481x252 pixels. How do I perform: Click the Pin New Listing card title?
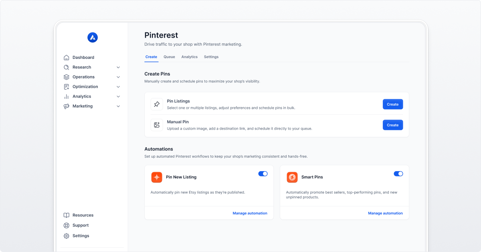181,177
